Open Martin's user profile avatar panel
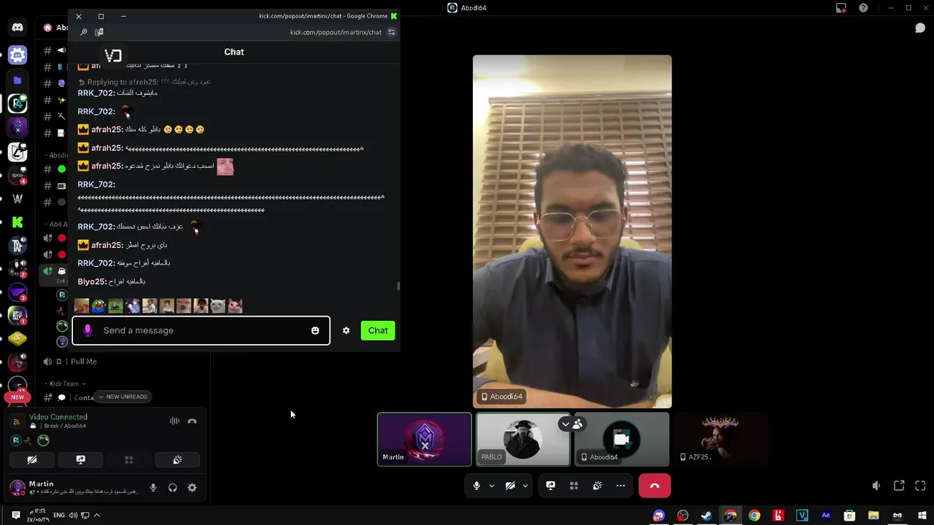 coord(18,488)
